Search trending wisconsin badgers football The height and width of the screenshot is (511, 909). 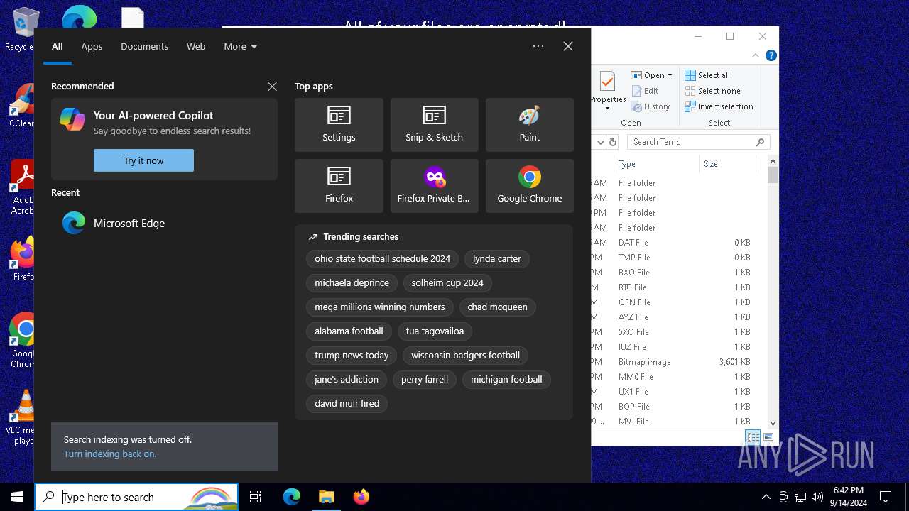(x=465, y=356)
